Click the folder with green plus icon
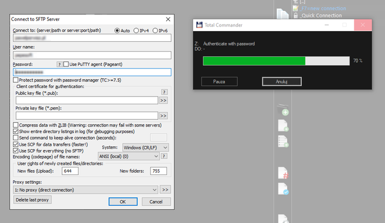The height and width of the screenshot is (223, 385). tap(283, 110)
